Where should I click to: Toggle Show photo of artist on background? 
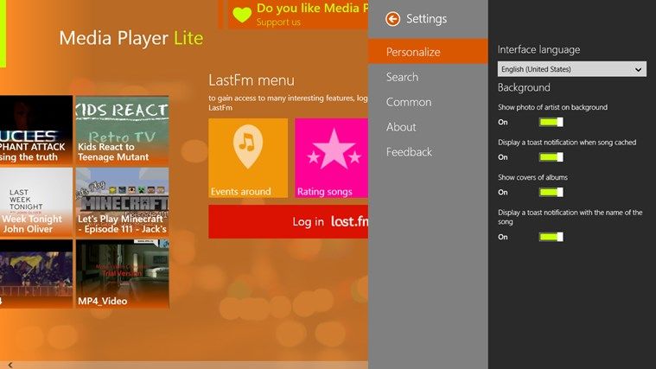coord(551,122)
